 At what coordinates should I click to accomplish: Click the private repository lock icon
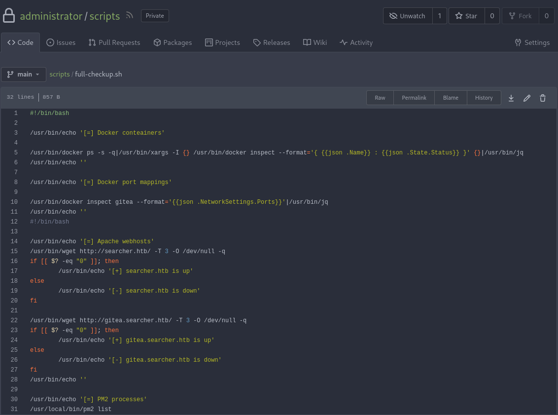(9, 16)
